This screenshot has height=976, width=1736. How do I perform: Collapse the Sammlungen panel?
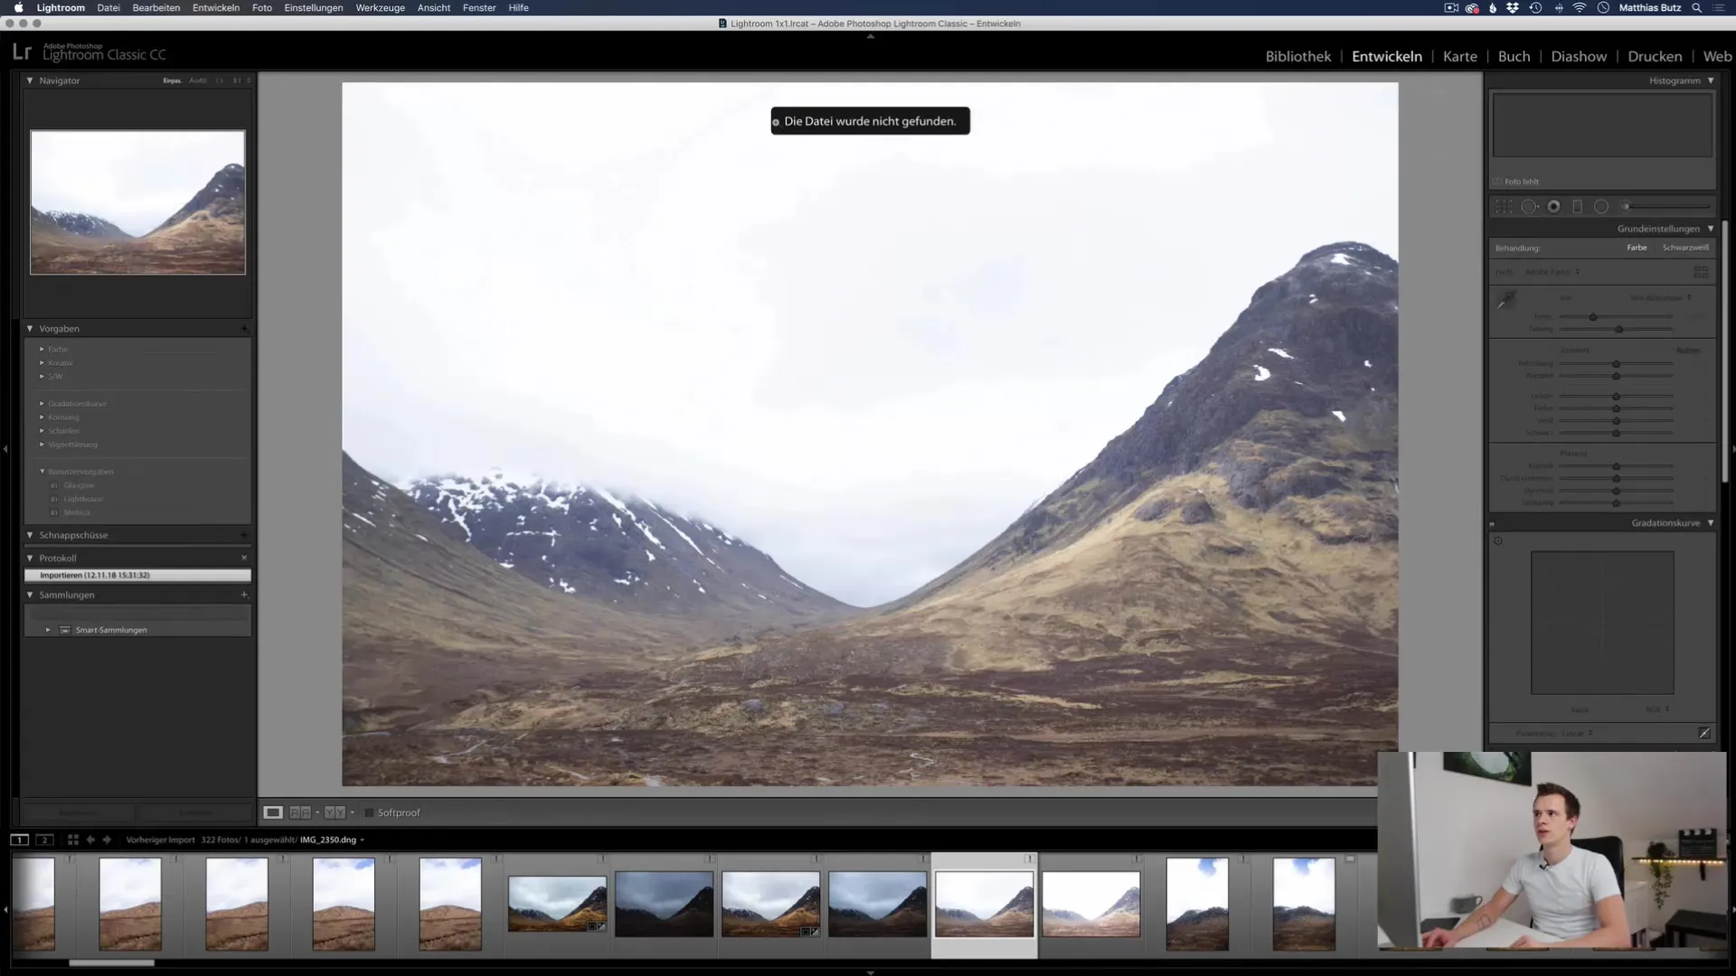pos(30,596)
